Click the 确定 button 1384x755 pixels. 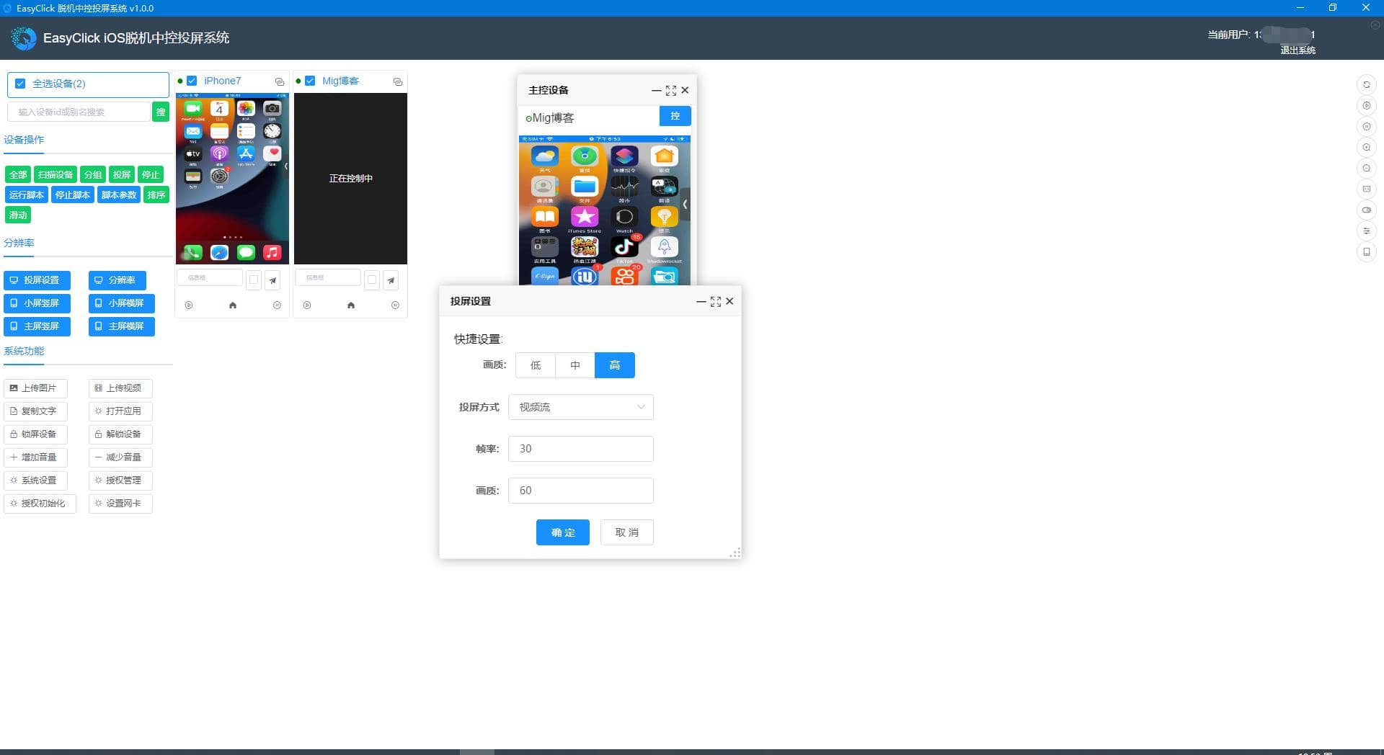pos(563,532)
